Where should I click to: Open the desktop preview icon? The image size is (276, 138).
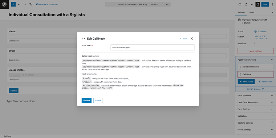click(240, 4)
